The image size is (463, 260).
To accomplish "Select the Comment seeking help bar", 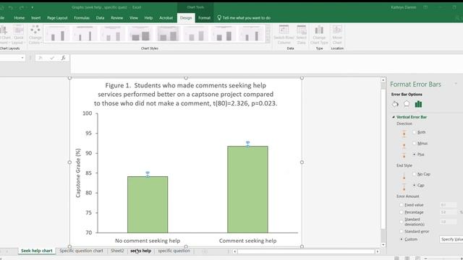I will (247, 189).
